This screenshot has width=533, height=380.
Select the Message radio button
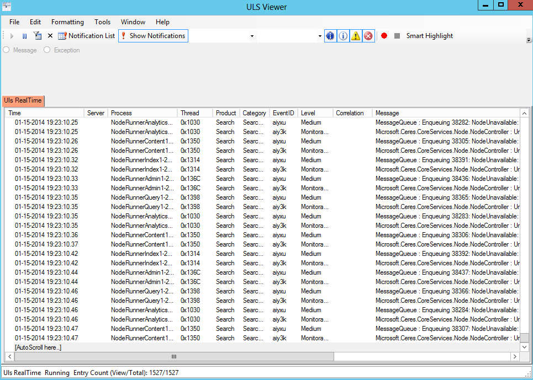coord(6,50)
